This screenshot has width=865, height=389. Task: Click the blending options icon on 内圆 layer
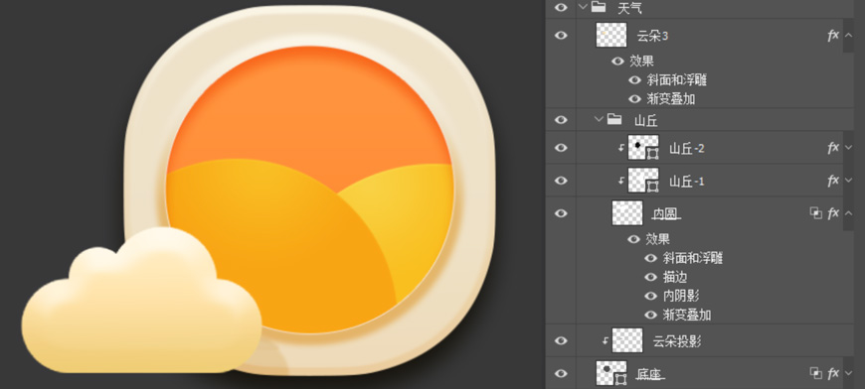(815, 213)
